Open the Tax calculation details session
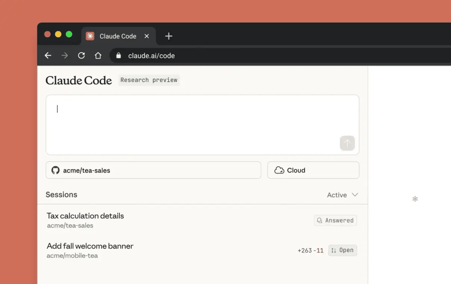Viewport: 451px width, 284px height. [x=85, y=216]
